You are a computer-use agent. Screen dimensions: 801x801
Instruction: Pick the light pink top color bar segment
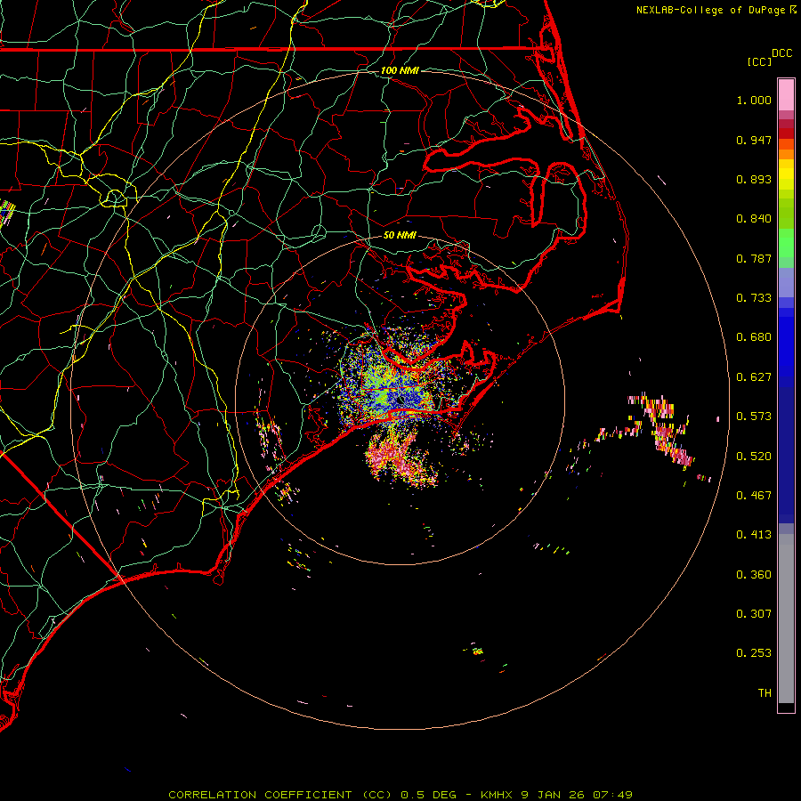786,95
